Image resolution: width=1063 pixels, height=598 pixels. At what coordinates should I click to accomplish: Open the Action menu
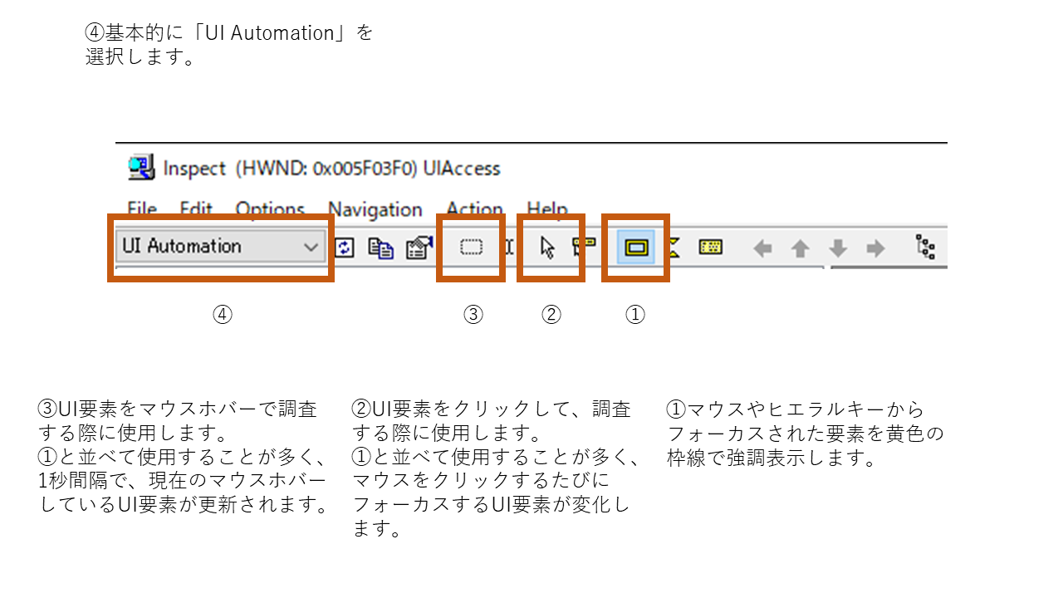[475, 208]
